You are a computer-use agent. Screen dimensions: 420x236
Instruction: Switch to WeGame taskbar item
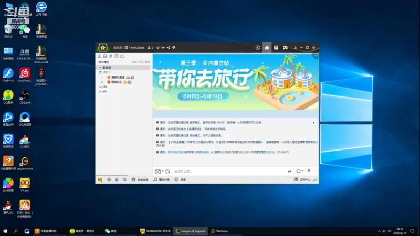225,231
